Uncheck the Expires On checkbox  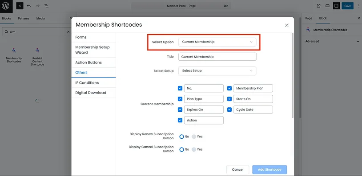(x=180, y=110)
